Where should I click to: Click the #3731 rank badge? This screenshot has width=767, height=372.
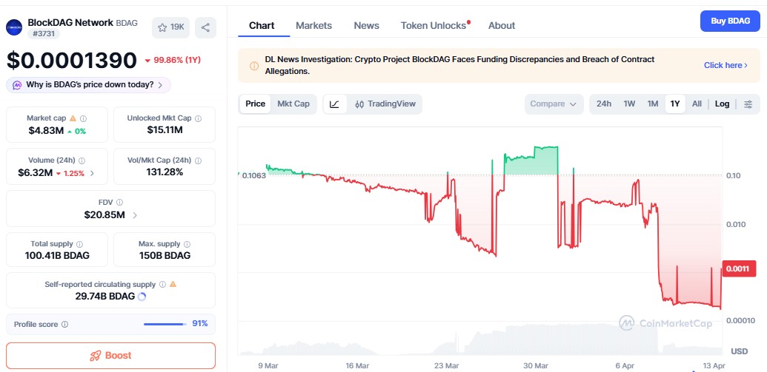[44, 34]
